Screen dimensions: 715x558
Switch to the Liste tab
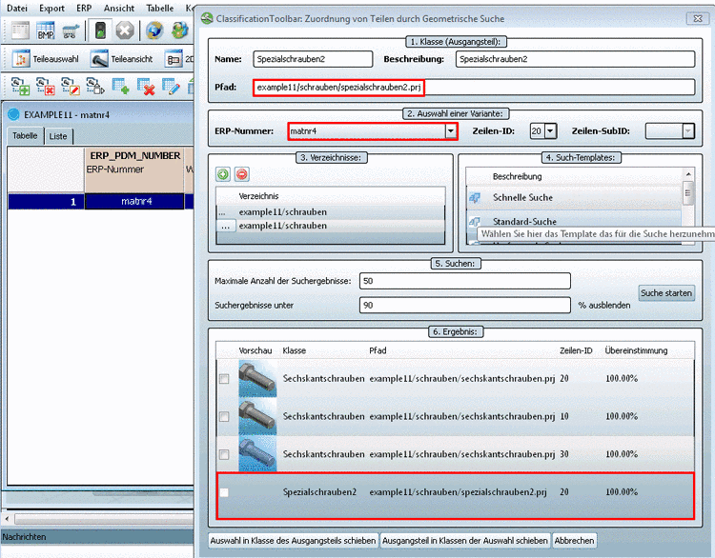[58, 136]
